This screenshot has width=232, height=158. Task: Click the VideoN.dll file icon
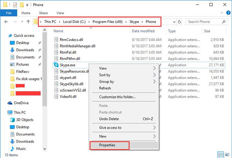pyautogui.click(x=56, y=96)
